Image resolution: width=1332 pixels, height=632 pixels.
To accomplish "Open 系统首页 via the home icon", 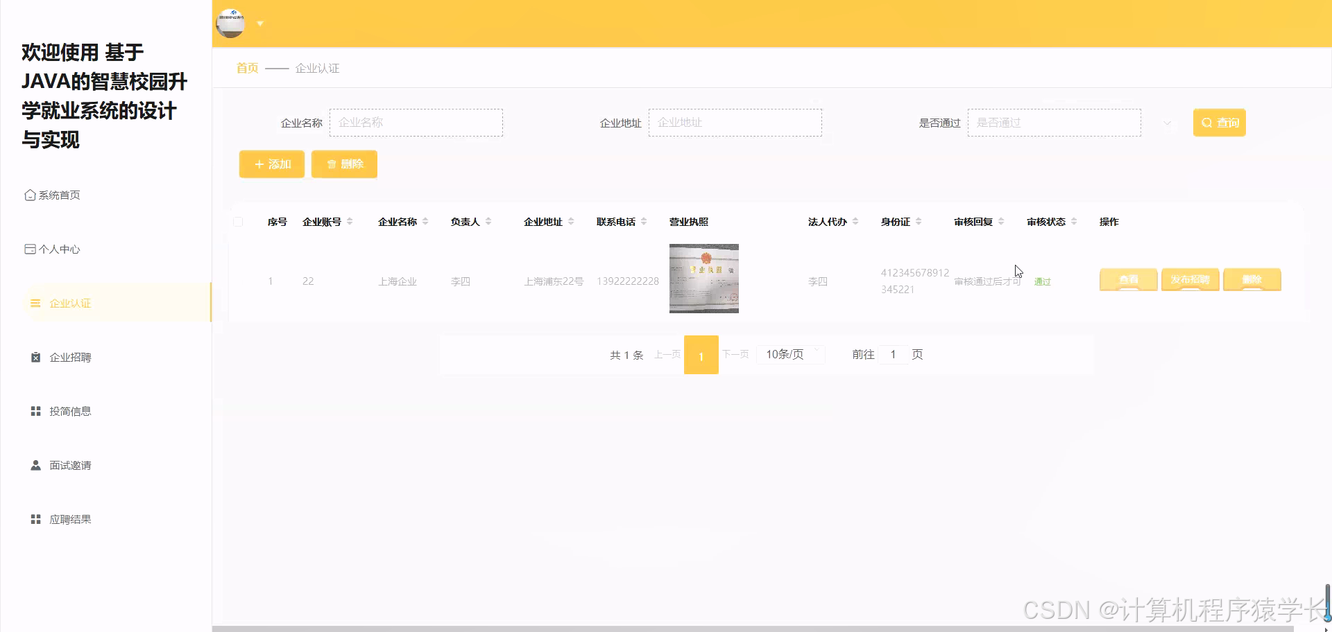I will point(30,195).
